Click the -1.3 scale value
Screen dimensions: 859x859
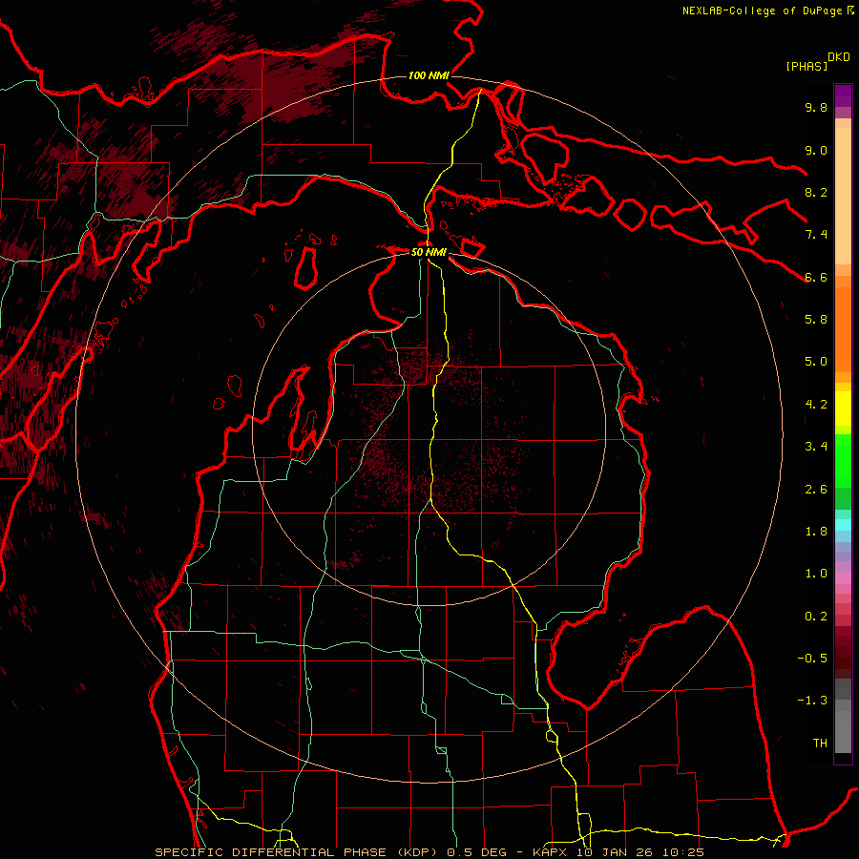tap(812, 701)
